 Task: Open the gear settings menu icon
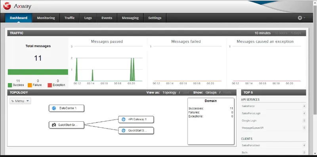(x=300, y=18)
